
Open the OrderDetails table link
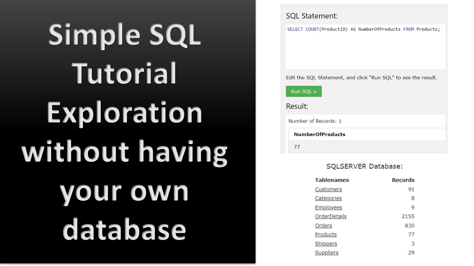coord(331,216)
